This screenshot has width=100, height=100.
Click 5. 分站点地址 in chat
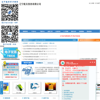tap(67, 99)
